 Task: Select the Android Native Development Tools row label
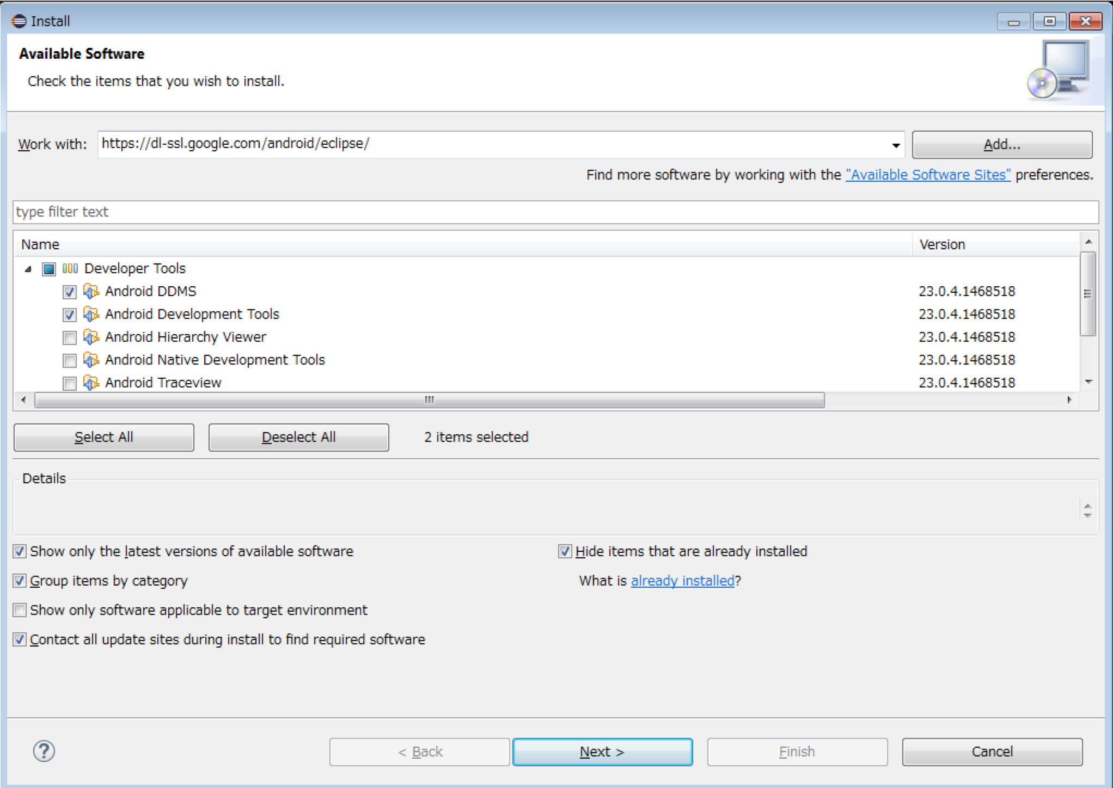215,360
